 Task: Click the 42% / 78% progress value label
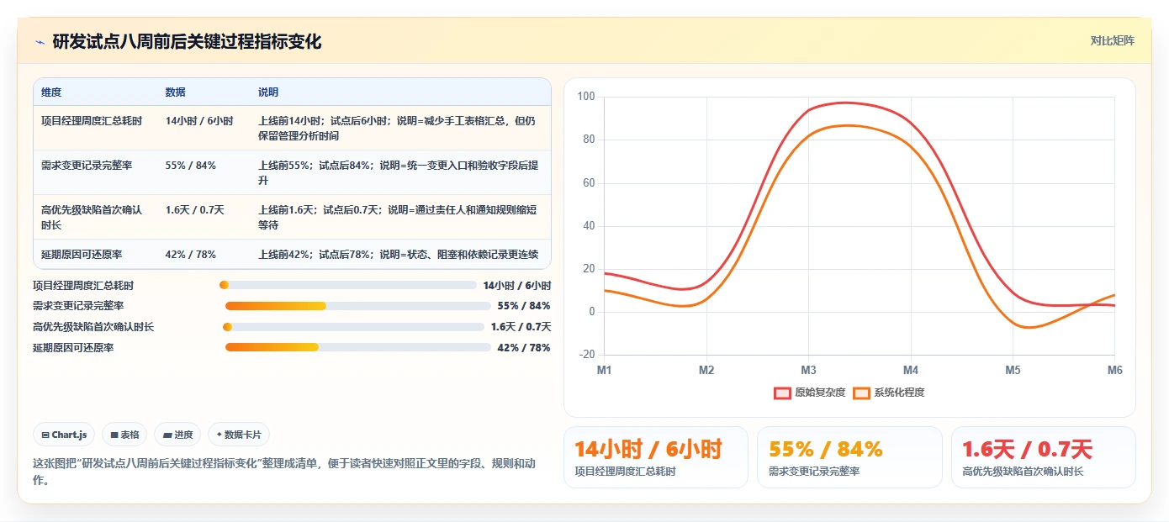click(x=524, y=347)
